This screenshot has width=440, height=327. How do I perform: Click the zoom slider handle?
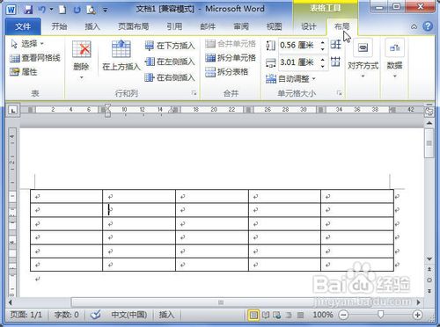380,315
